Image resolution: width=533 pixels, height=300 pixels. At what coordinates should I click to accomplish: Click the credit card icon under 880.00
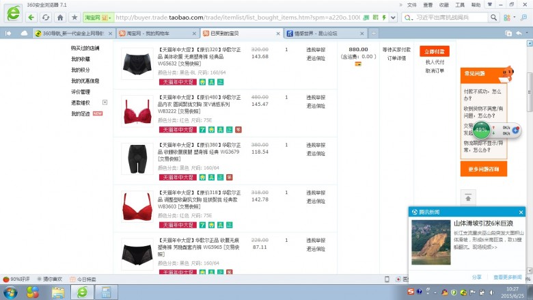point(358,64)
